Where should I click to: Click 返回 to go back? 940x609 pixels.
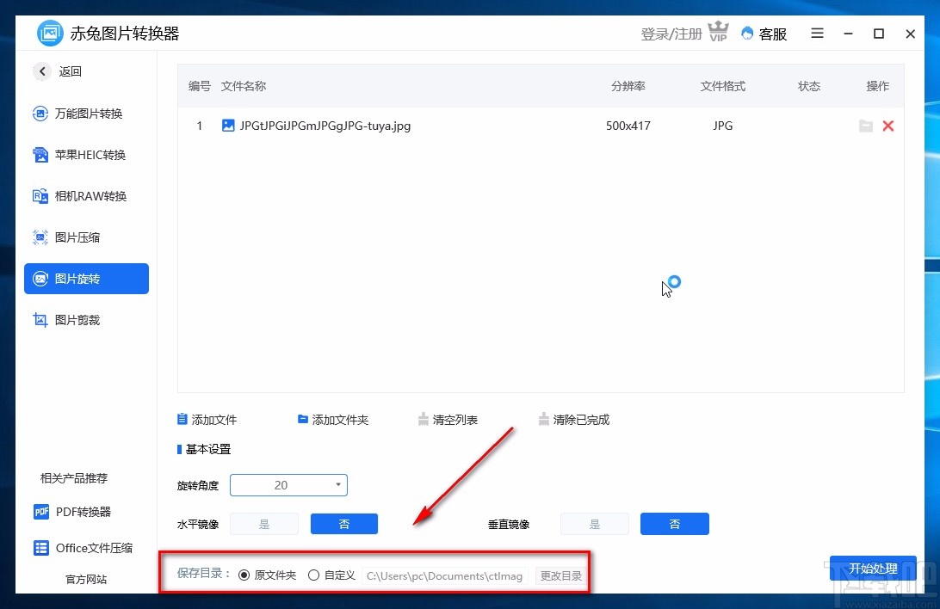pyautogui.click(x=58, y=71)
